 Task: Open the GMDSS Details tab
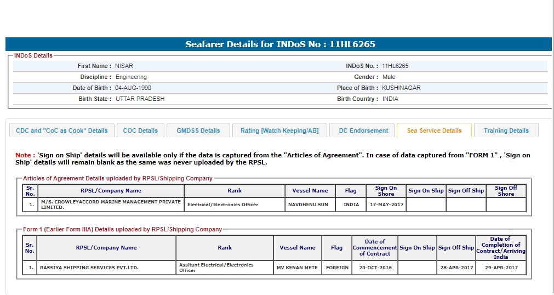pyautogui.click(x=198, y=131)
